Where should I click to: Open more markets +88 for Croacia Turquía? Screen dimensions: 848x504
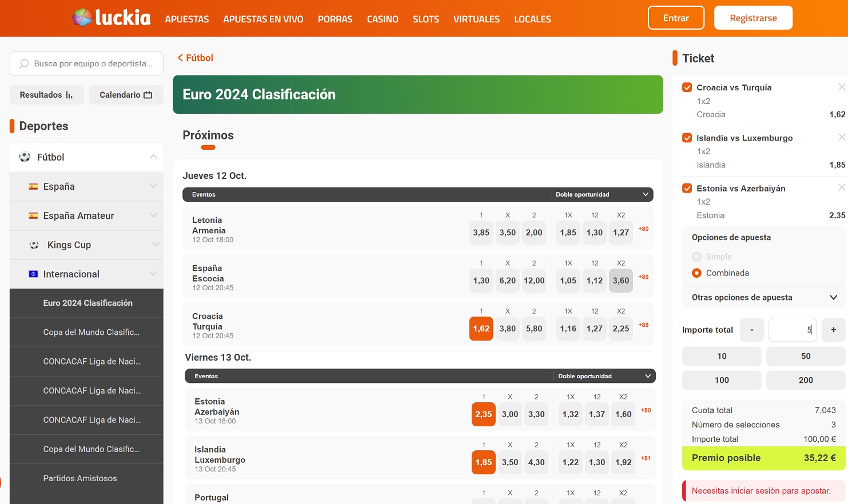point(643,325)
